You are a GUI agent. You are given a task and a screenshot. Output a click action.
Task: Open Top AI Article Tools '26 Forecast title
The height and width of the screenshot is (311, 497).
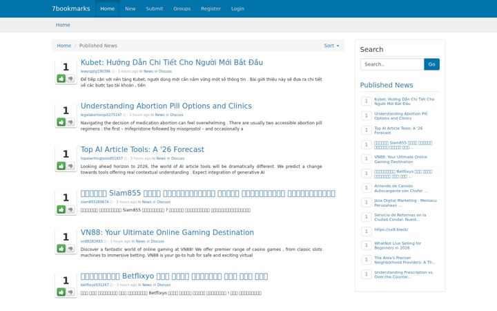pos(142,149)
